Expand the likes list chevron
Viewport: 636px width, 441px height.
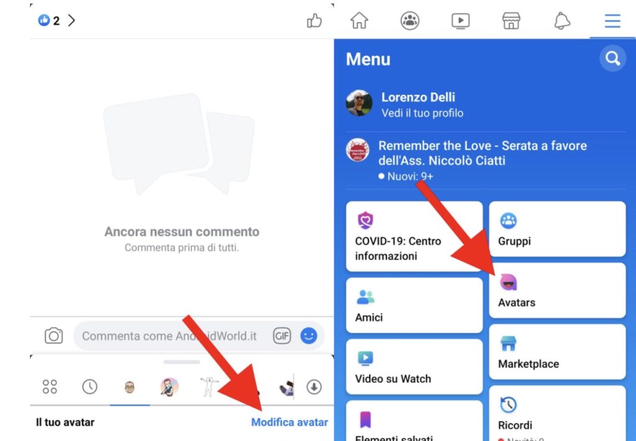[71, 20]
